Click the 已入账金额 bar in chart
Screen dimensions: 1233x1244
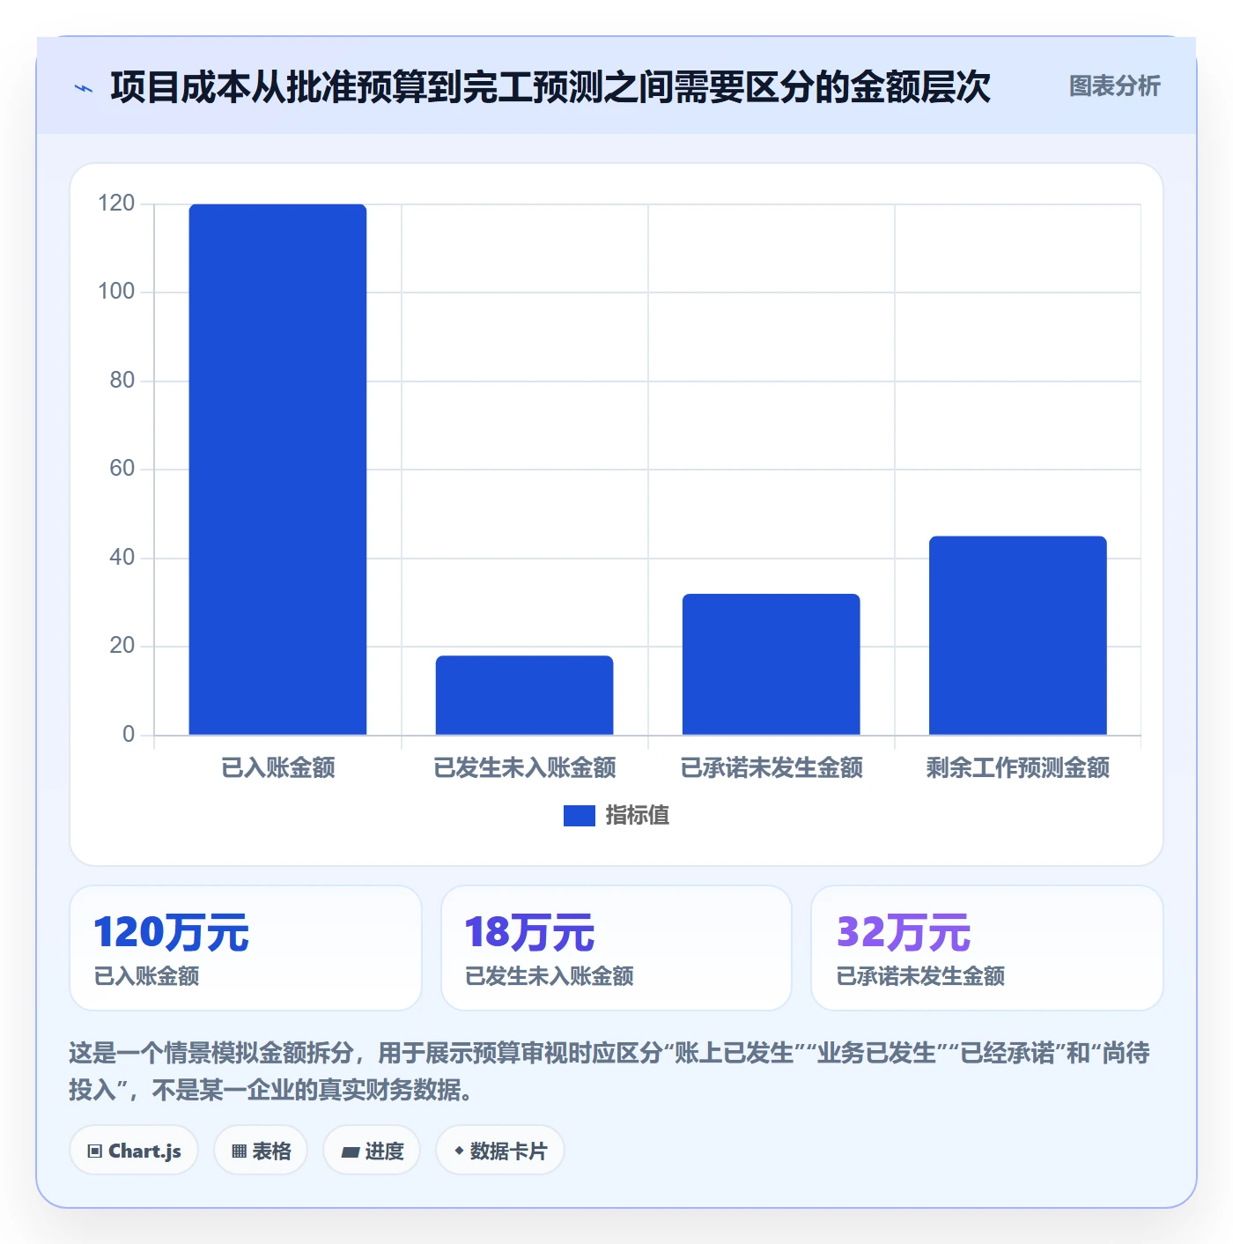[277, 470]
